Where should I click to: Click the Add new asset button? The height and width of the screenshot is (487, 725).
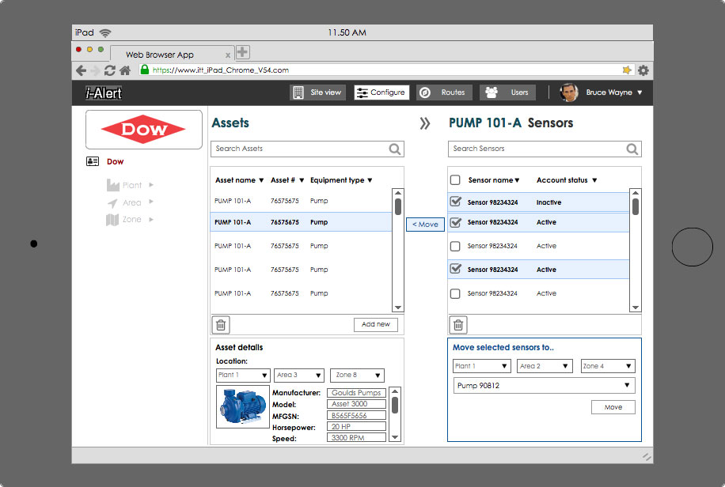pyautogui.click(x=376, y=325)
